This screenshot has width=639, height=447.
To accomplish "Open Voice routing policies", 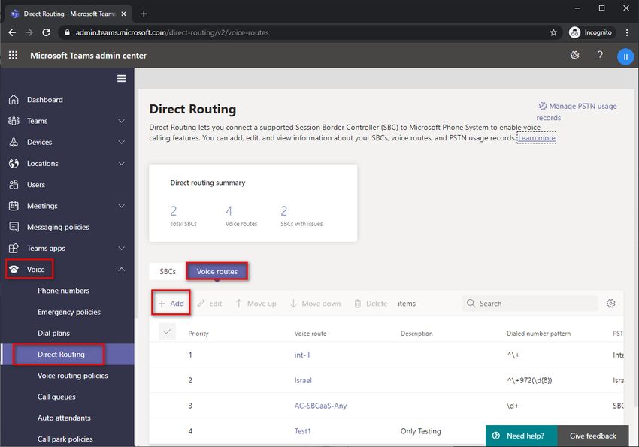I will [x=72, y=376].
